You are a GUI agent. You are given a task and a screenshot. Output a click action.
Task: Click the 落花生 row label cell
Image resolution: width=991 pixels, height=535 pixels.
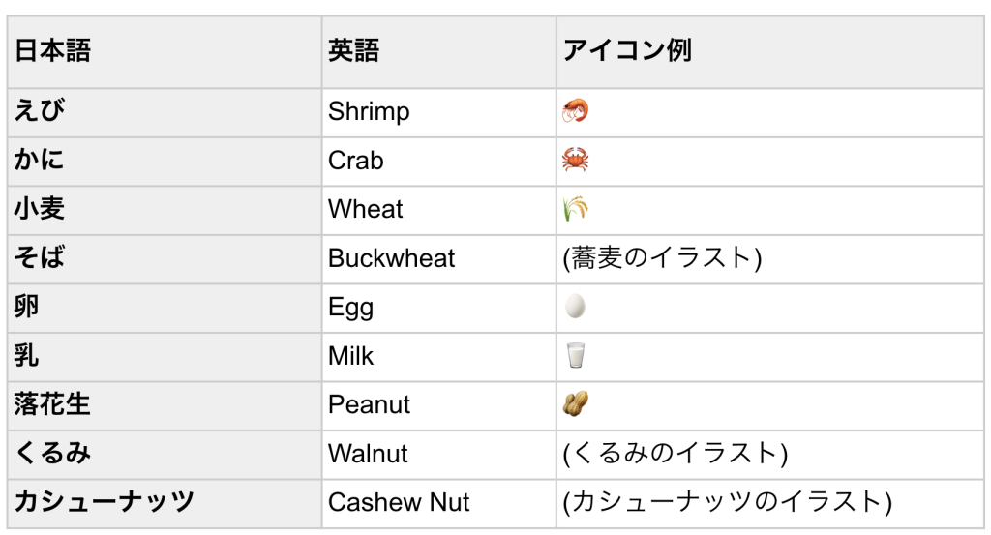tap(164, 404)
